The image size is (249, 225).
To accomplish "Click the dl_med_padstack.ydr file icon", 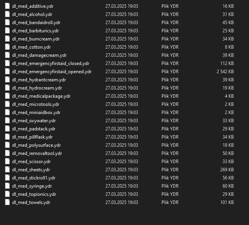I will 7,129.
